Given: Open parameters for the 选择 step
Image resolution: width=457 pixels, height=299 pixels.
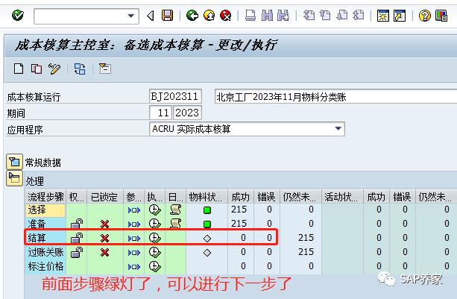Looking at the screenshot, I should point(134,210).
